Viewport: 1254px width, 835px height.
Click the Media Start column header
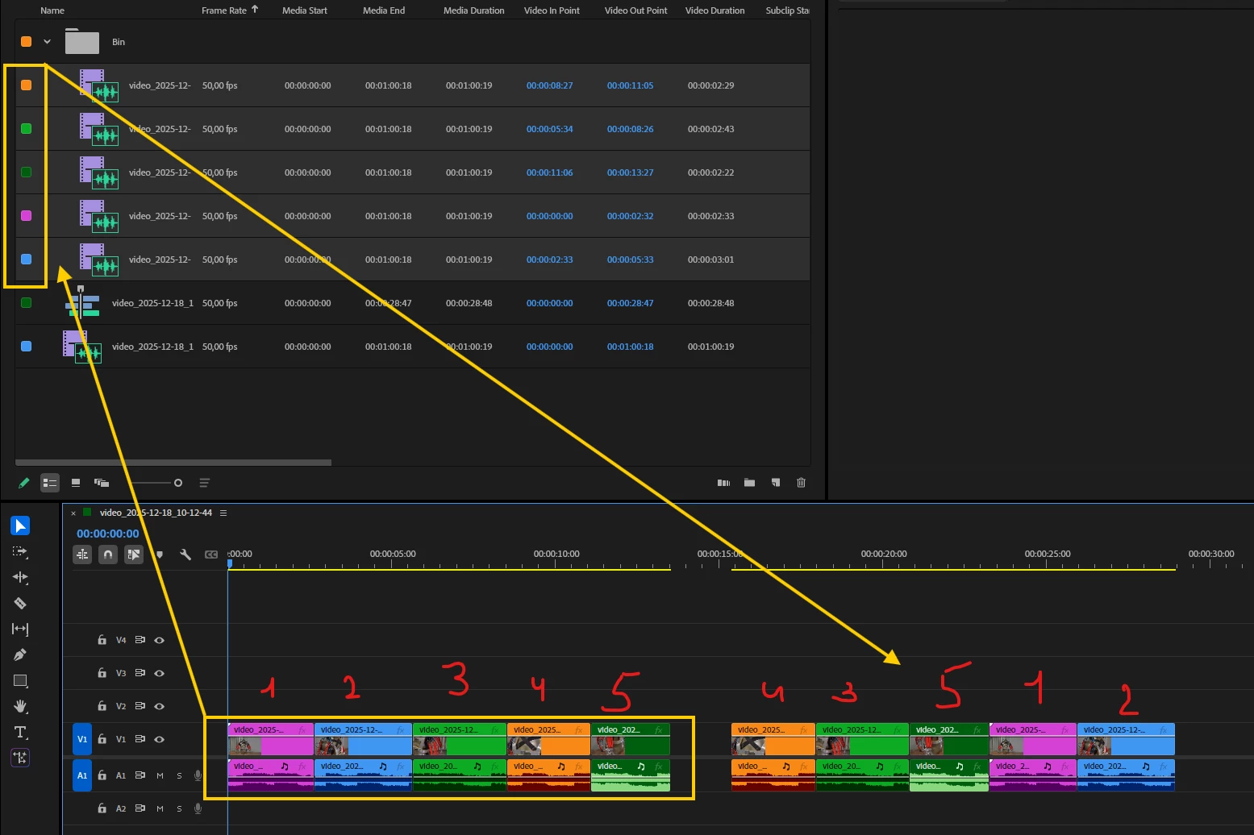point(305,10)
